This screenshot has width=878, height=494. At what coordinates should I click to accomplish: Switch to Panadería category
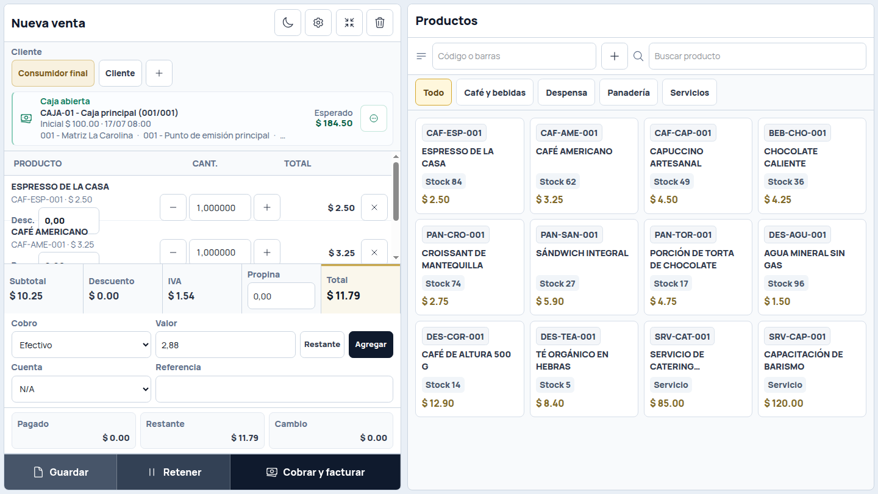point(629,92)
